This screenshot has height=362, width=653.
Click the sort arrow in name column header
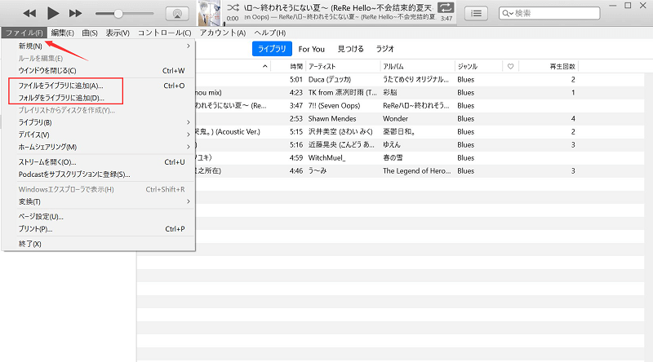[264, 67]
